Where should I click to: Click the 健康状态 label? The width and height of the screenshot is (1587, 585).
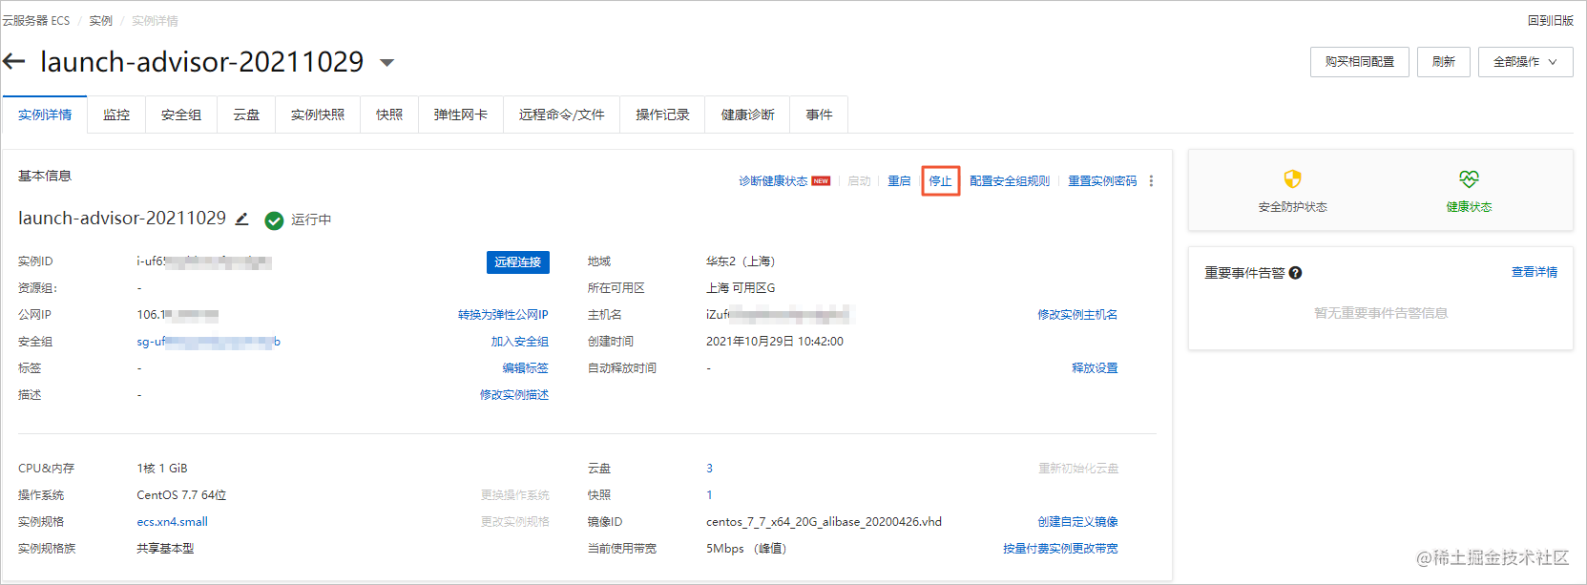pos(1469,207)
